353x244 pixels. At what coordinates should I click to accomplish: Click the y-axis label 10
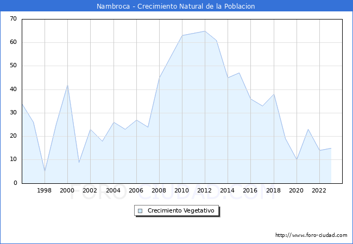(x=13, y=159)
